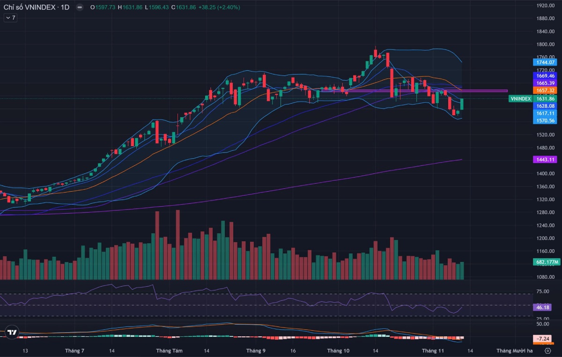Click the market status circle icon

click(x=80, y=7)
